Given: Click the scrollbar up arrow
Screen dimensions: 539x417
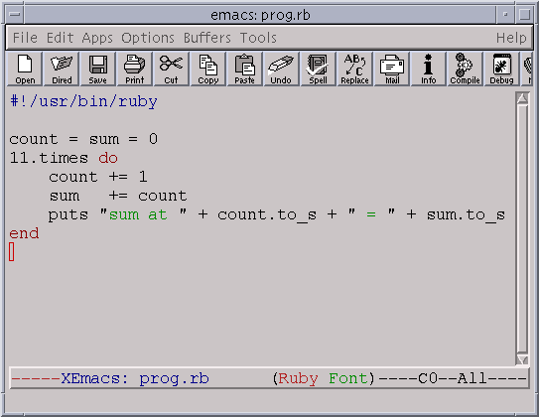Looking at the screenshot, I should click(522, 98).
